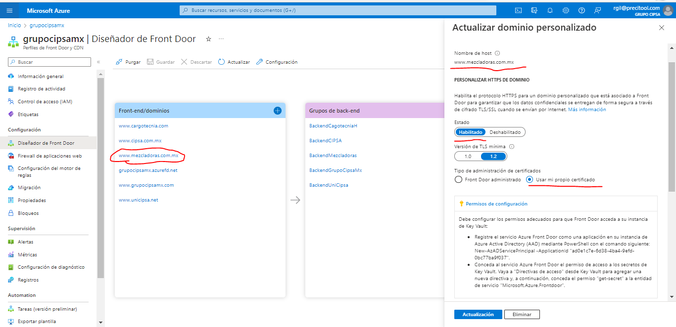Open BackendGrupoCipsaMx backend group
This screenshot has height=327, width=676.
click(x=336, y=170)
